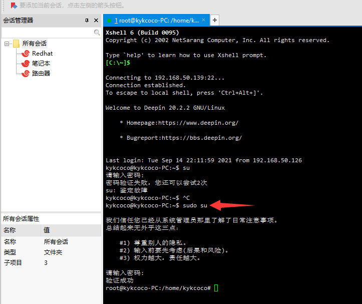Click the 所有会话 name value in properties

pyautogui.click(x=56, y=242)
